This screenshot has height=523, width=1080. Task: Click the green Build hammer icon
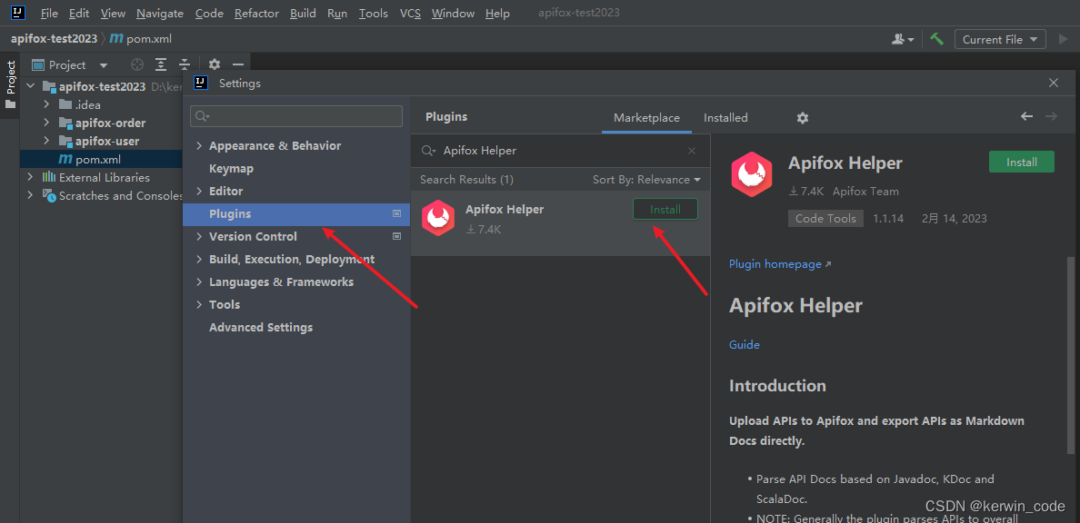point(936,39)
